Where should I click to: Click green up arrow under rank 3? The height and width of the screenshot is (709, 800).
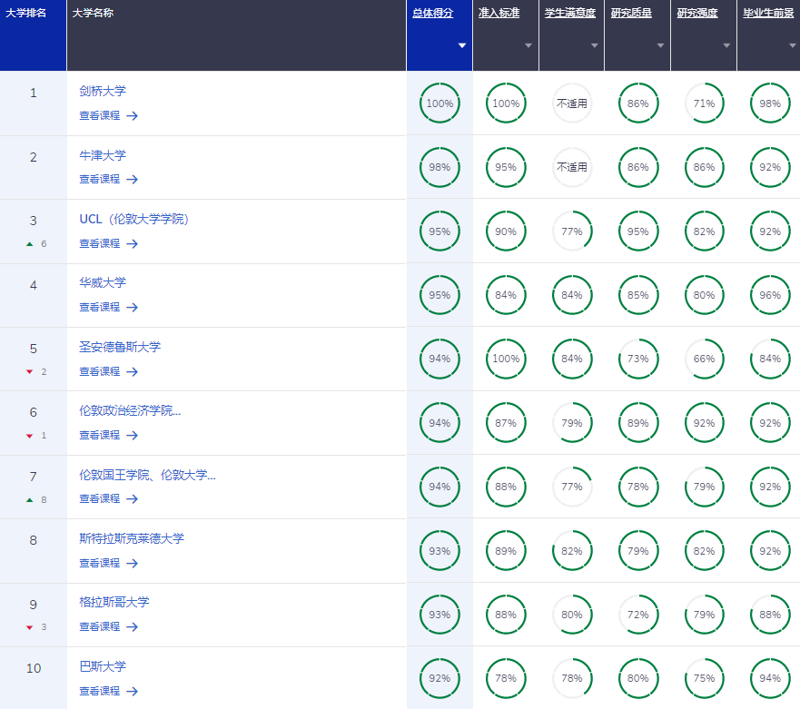click(30, 244)
